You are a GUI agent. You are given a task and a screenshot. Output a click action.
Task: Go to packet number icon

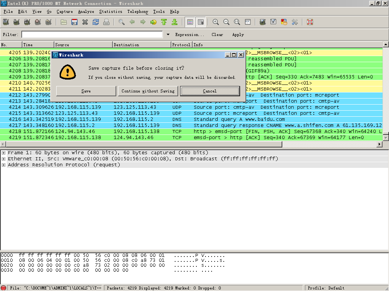click(x=153, y=22)
